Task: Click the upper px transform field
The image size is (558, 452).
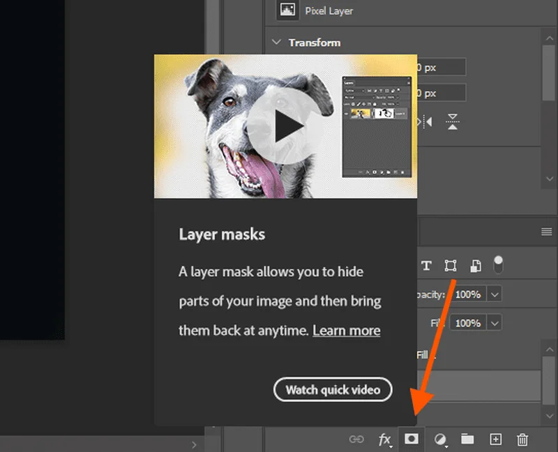Action: coord(442,67)
